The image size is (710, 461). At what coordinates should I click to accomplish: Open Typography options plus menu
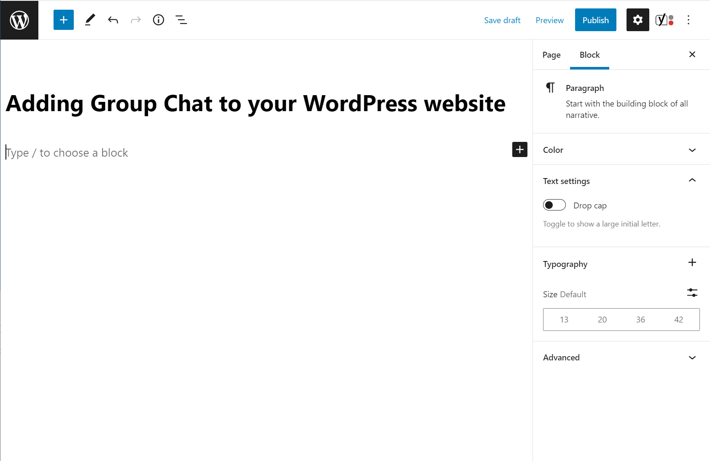click(x=692, y=263)
